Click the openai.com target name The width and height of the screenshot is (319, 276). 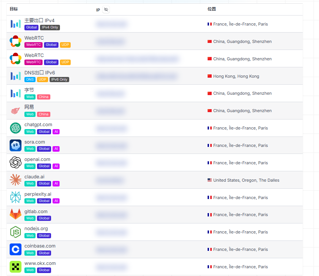pos(37,159)
